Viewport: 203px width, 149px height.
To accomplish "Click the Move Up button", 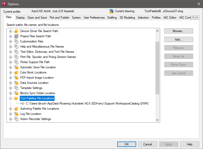I will 179,56.
